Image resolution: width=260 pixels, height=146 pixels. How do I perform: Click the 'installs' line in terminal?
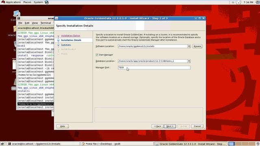coord(24,91)
